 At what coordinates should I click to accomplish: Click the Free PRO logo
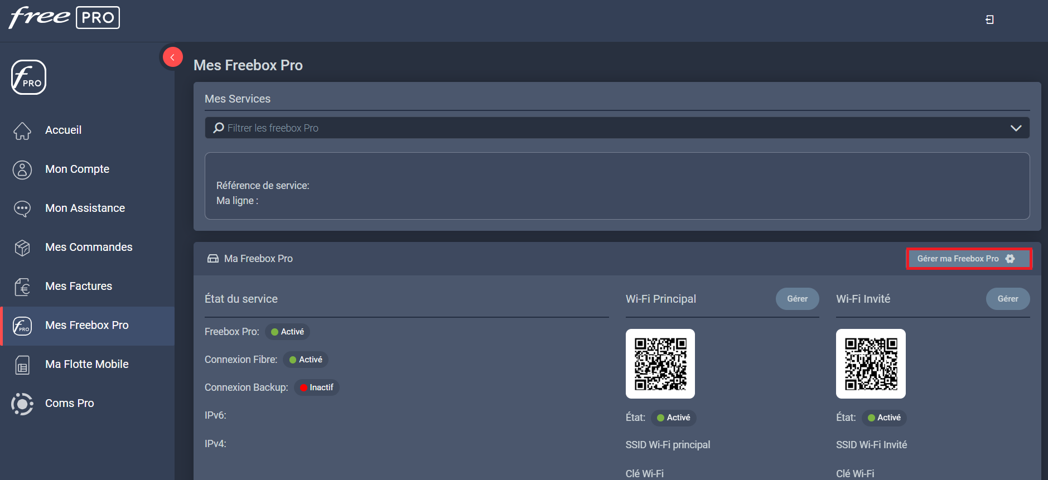coord(64,18)
